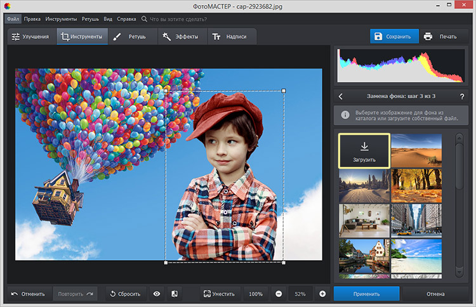Open the Файл menu
The height and width of the screenshot is (307, 476).
click(x=13, y=20)
